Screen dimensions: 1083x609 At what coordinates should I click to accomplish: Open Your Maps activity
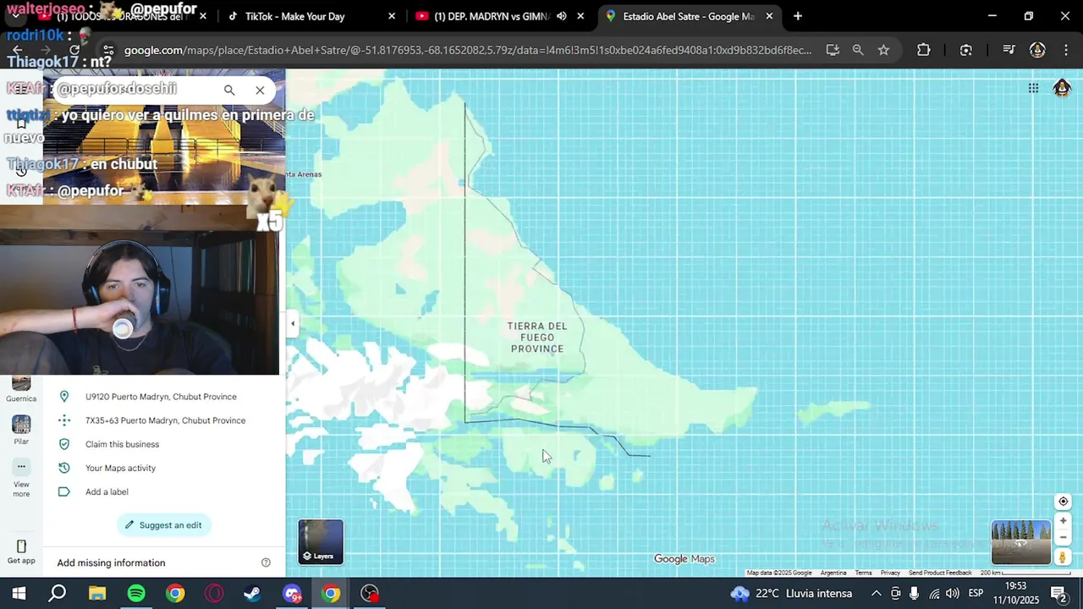click(164, 468)
